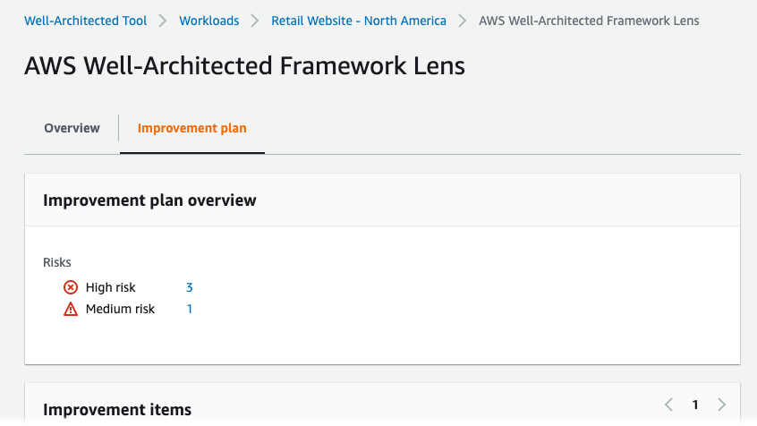This screenshot has width=757, height=426.
Task: Open the High risk count 3 link
Action: 189,287
